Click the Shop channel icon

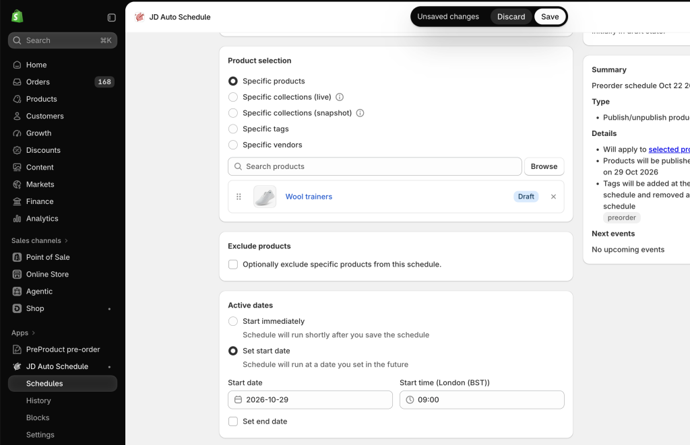(17, 308)
